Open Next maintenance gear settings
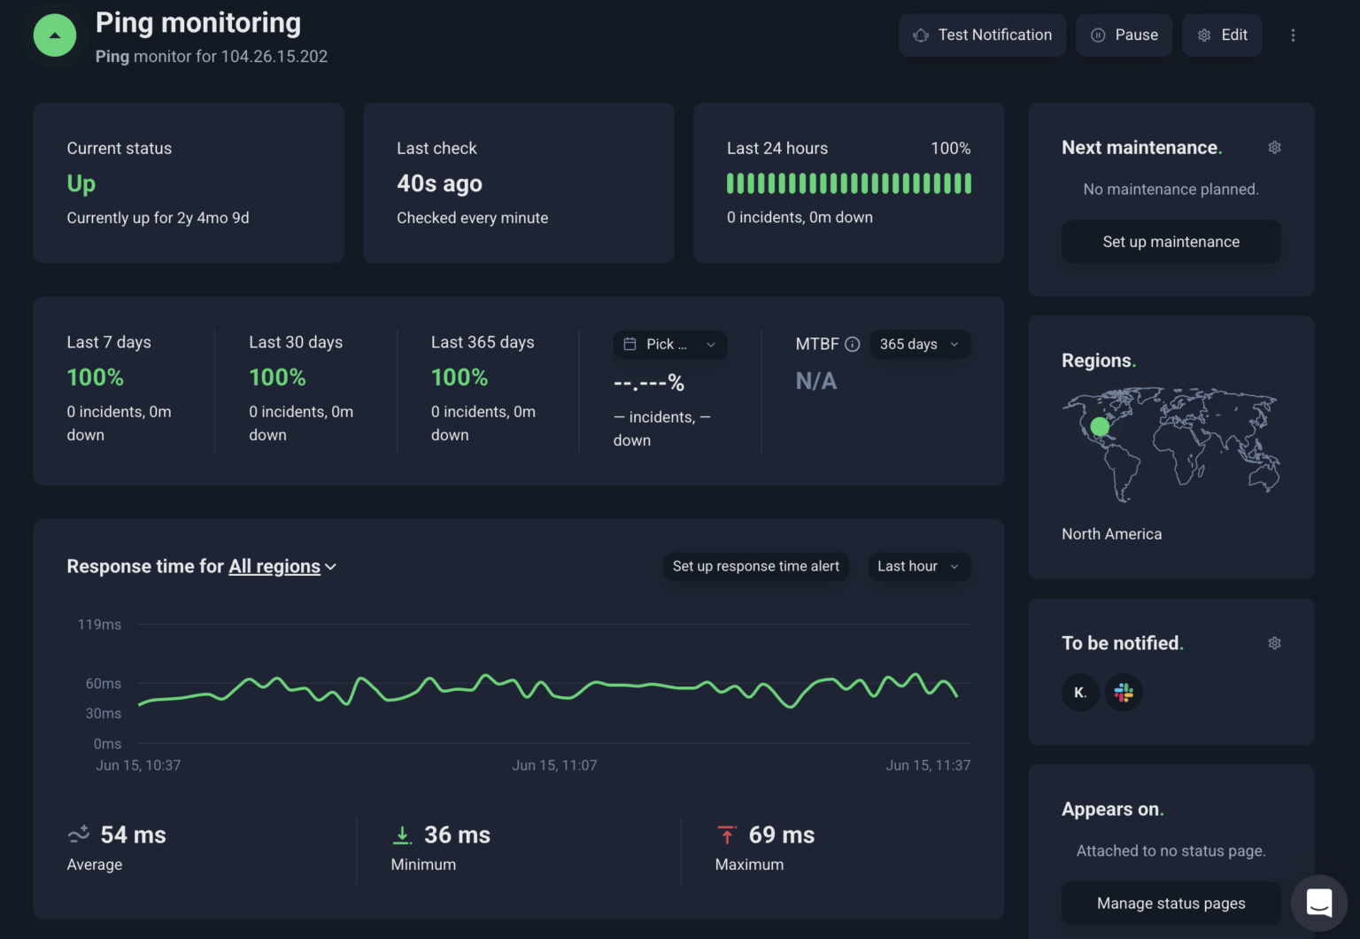The width and height of the screenshot is (1360, 939). 1274,148
